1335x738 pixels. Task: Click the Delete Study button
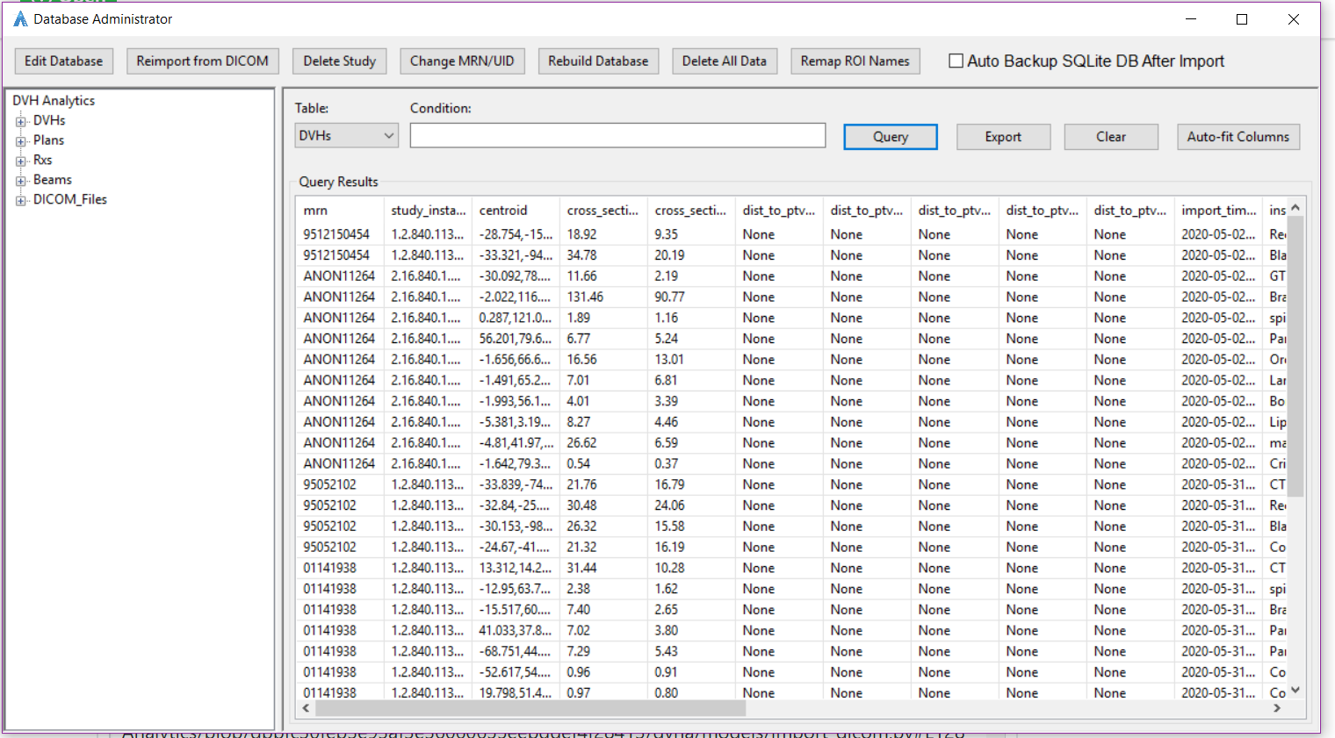pos(339,61)
